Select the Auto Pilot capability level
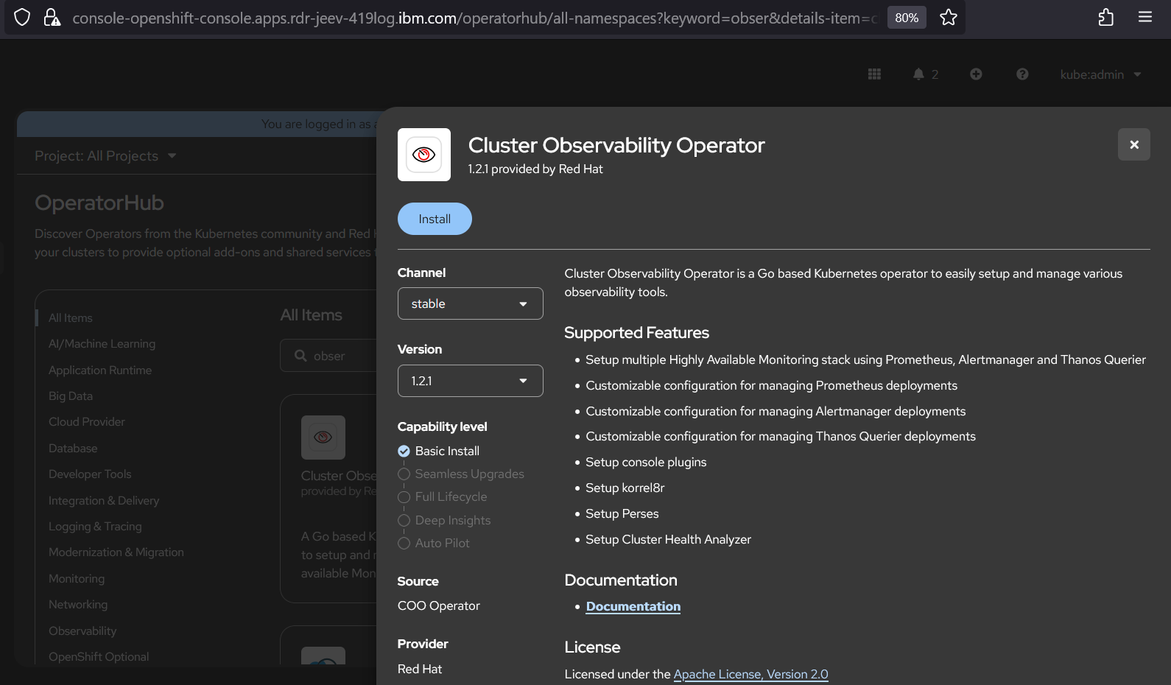 coord(434,543)
